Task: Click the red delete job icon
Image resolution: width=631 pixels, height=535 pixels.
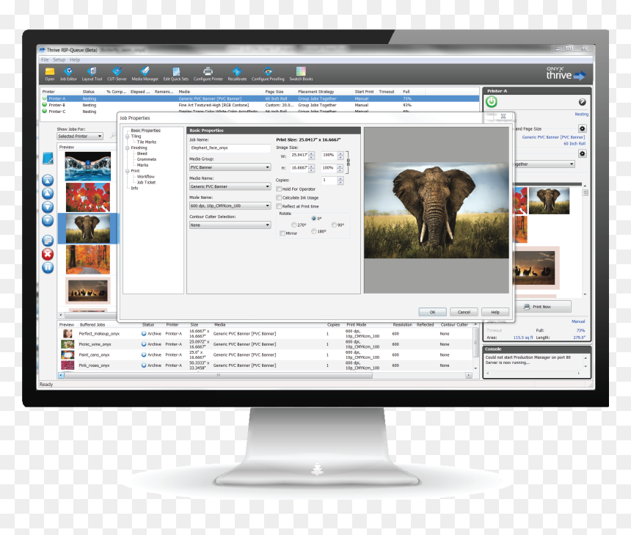Action: tap(48, 254)
